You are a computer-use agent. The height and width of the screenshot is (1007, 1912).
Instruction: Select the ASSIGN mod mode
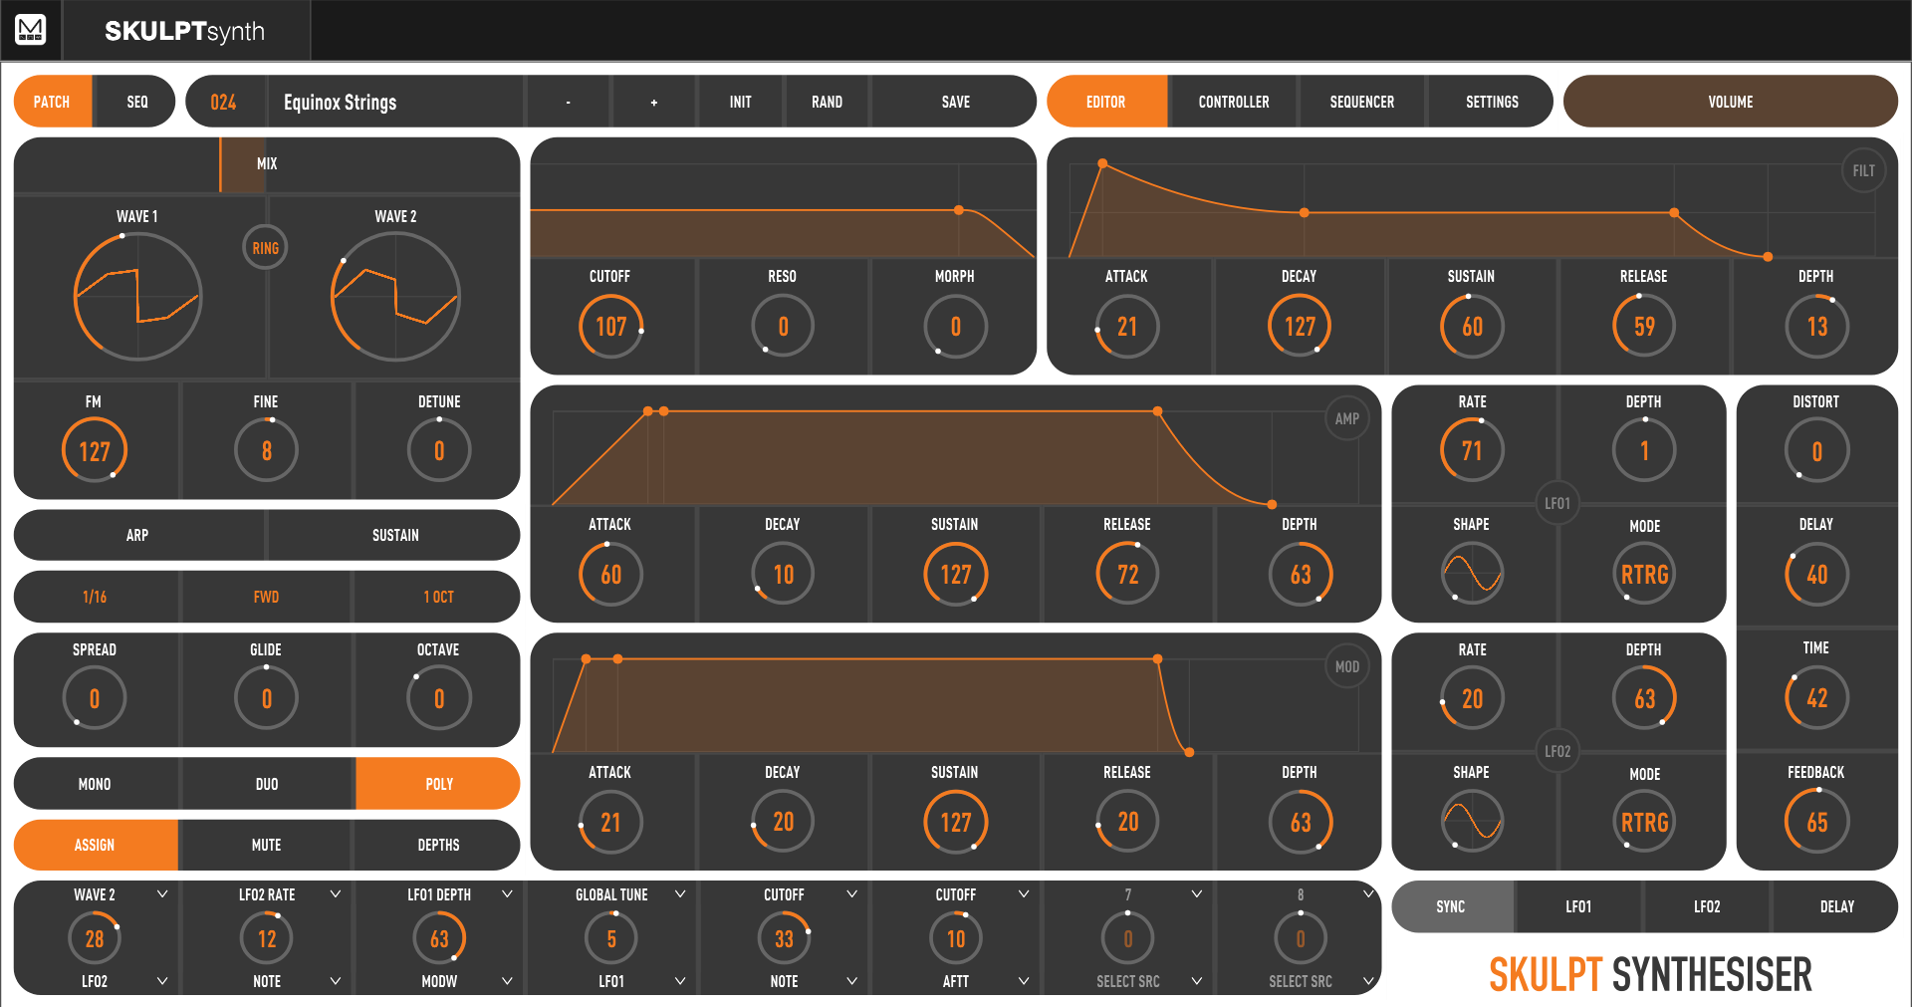click(x=96, y=845)
